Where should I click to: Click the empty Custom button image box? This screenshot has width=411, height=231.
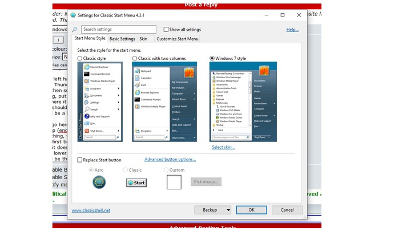pos(174,182)
